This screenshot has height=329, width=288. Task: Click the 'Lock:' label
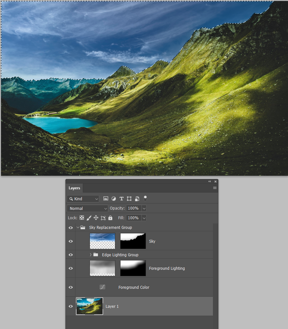pyautogui.click(x=72, y=218)
